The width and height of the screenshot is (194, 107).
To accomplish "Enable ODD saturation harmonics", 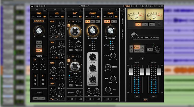I will [39, 42].
